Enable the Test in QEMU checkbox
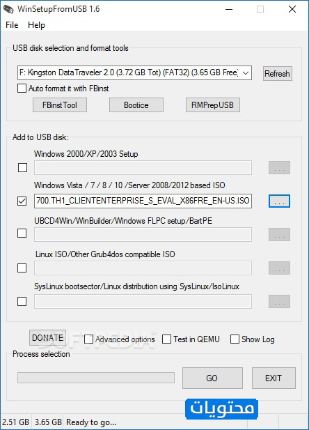Screen dimensions: 309x430 tap(166, 339)
